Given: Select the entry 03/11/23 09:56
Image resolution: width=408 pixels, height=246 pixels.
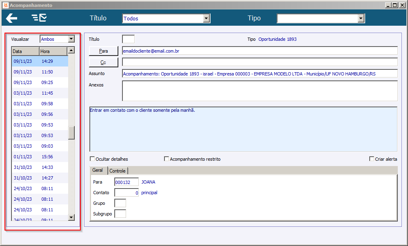Looking at the screenshot, I should [40, 114].
